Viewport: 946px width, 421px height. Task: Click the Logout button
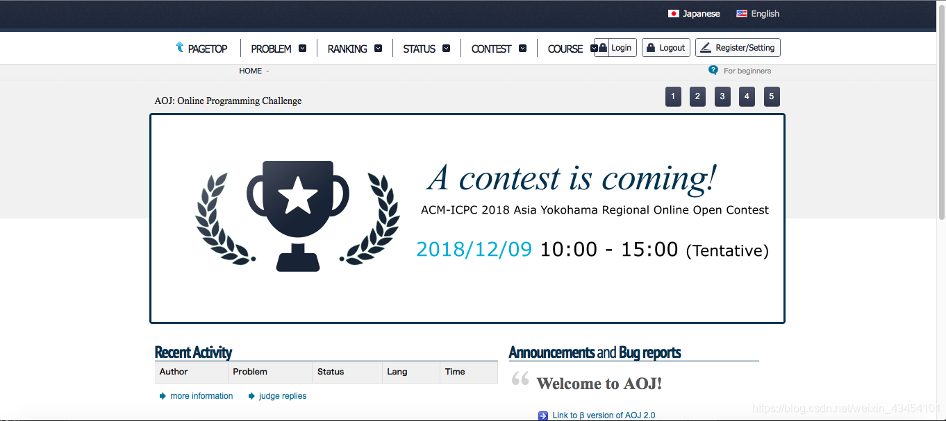coord(666,48)
